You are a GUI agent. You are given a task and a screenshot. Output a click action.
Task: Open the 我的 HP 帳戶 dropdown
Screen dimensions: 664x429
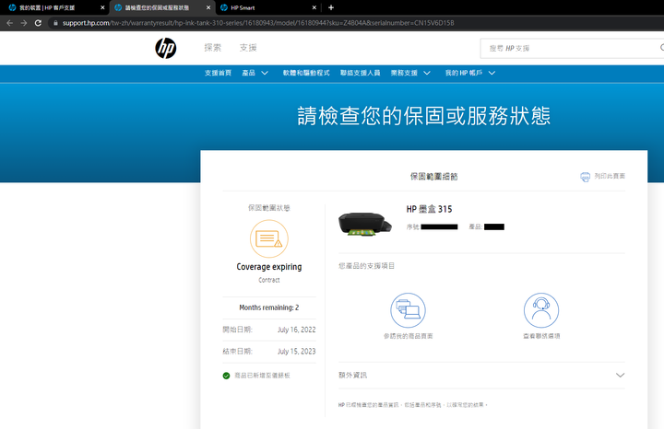(470, 73)
